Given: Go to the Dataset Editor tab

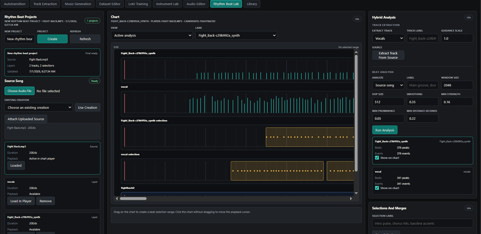Looking at the screenshot, I should pyautogui.click(x=110, y=4).
